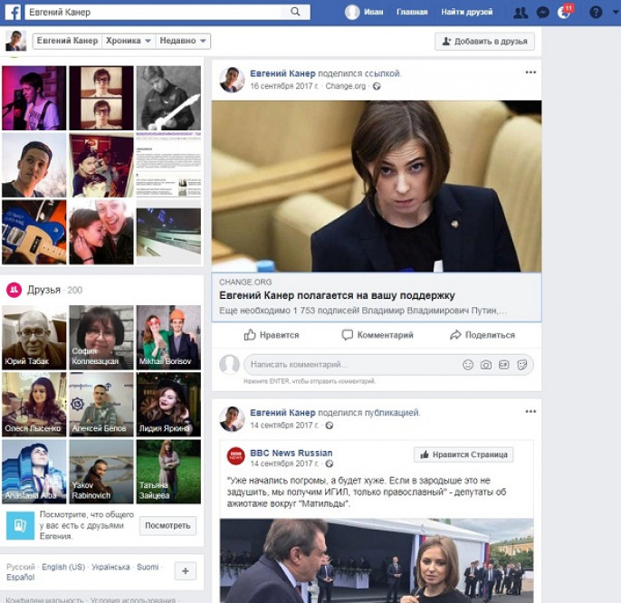The height and width of the screenshot is (603, 621).
Task: Click the search magnifier button
Action: 295,12
